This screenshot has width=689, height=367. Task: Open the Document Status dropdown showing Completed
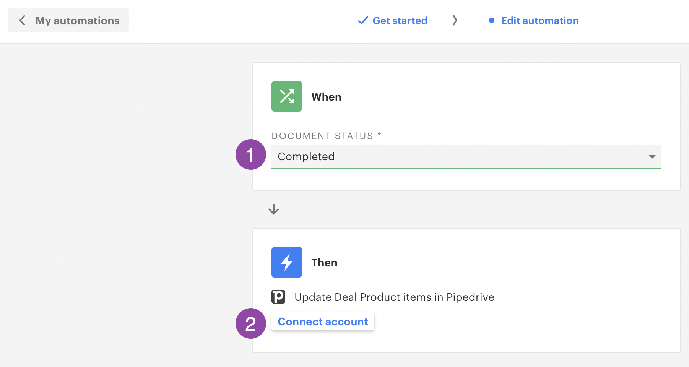pyautogui.click(x=466, y=156)
